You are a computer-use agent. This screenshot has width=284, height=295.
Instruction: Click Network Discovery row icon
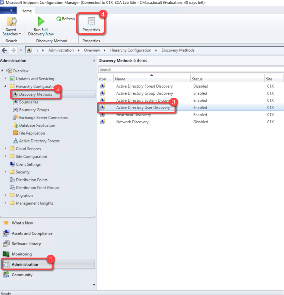pyautogui.click(x=103, y=122)
